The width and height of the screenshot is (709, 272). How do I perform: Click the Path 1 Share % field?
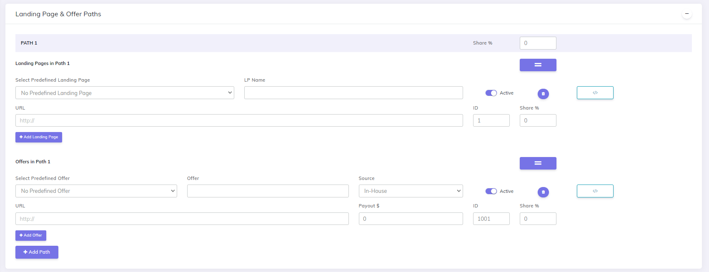tap(538, 43)
